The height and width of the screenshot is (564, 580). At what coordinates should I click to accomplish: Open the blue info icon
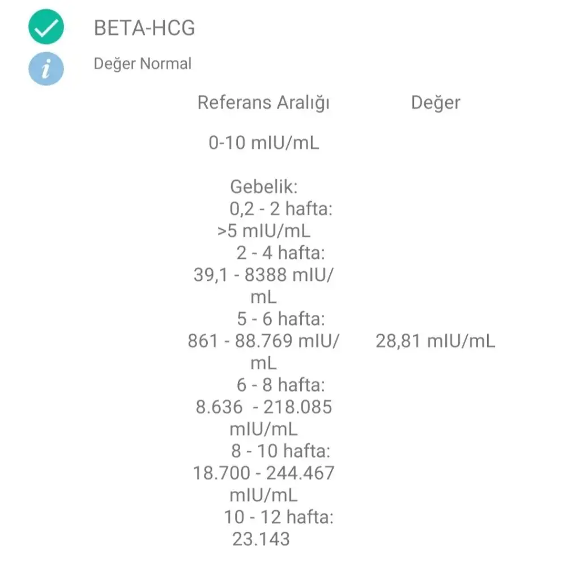[x=46, y=69]
